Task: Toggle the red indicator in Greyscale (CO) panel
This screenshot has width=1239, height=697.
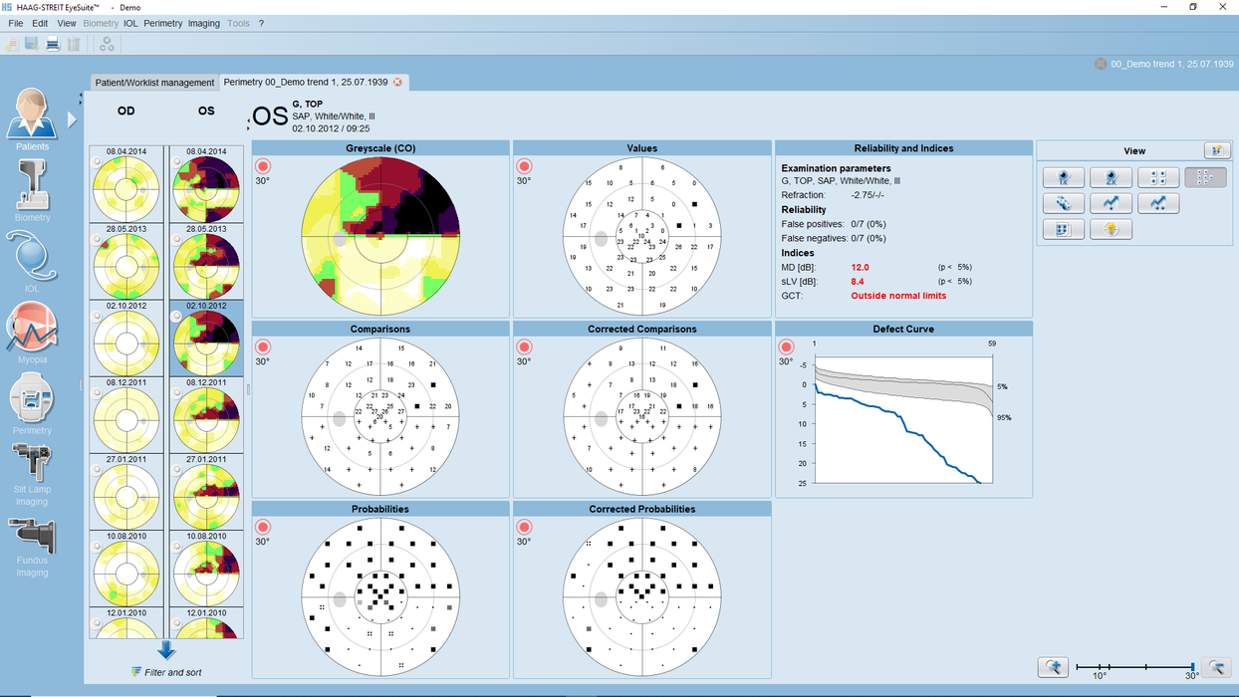Action: coord(263,166)
